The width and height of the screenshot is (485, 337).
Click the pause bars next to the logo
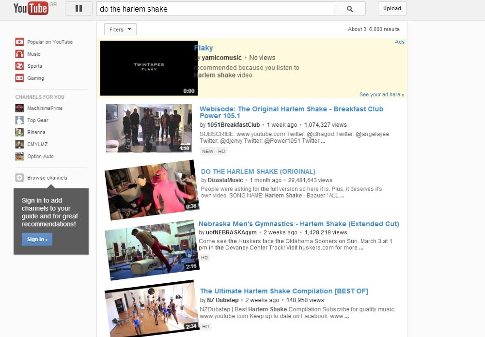coord(78,8)
